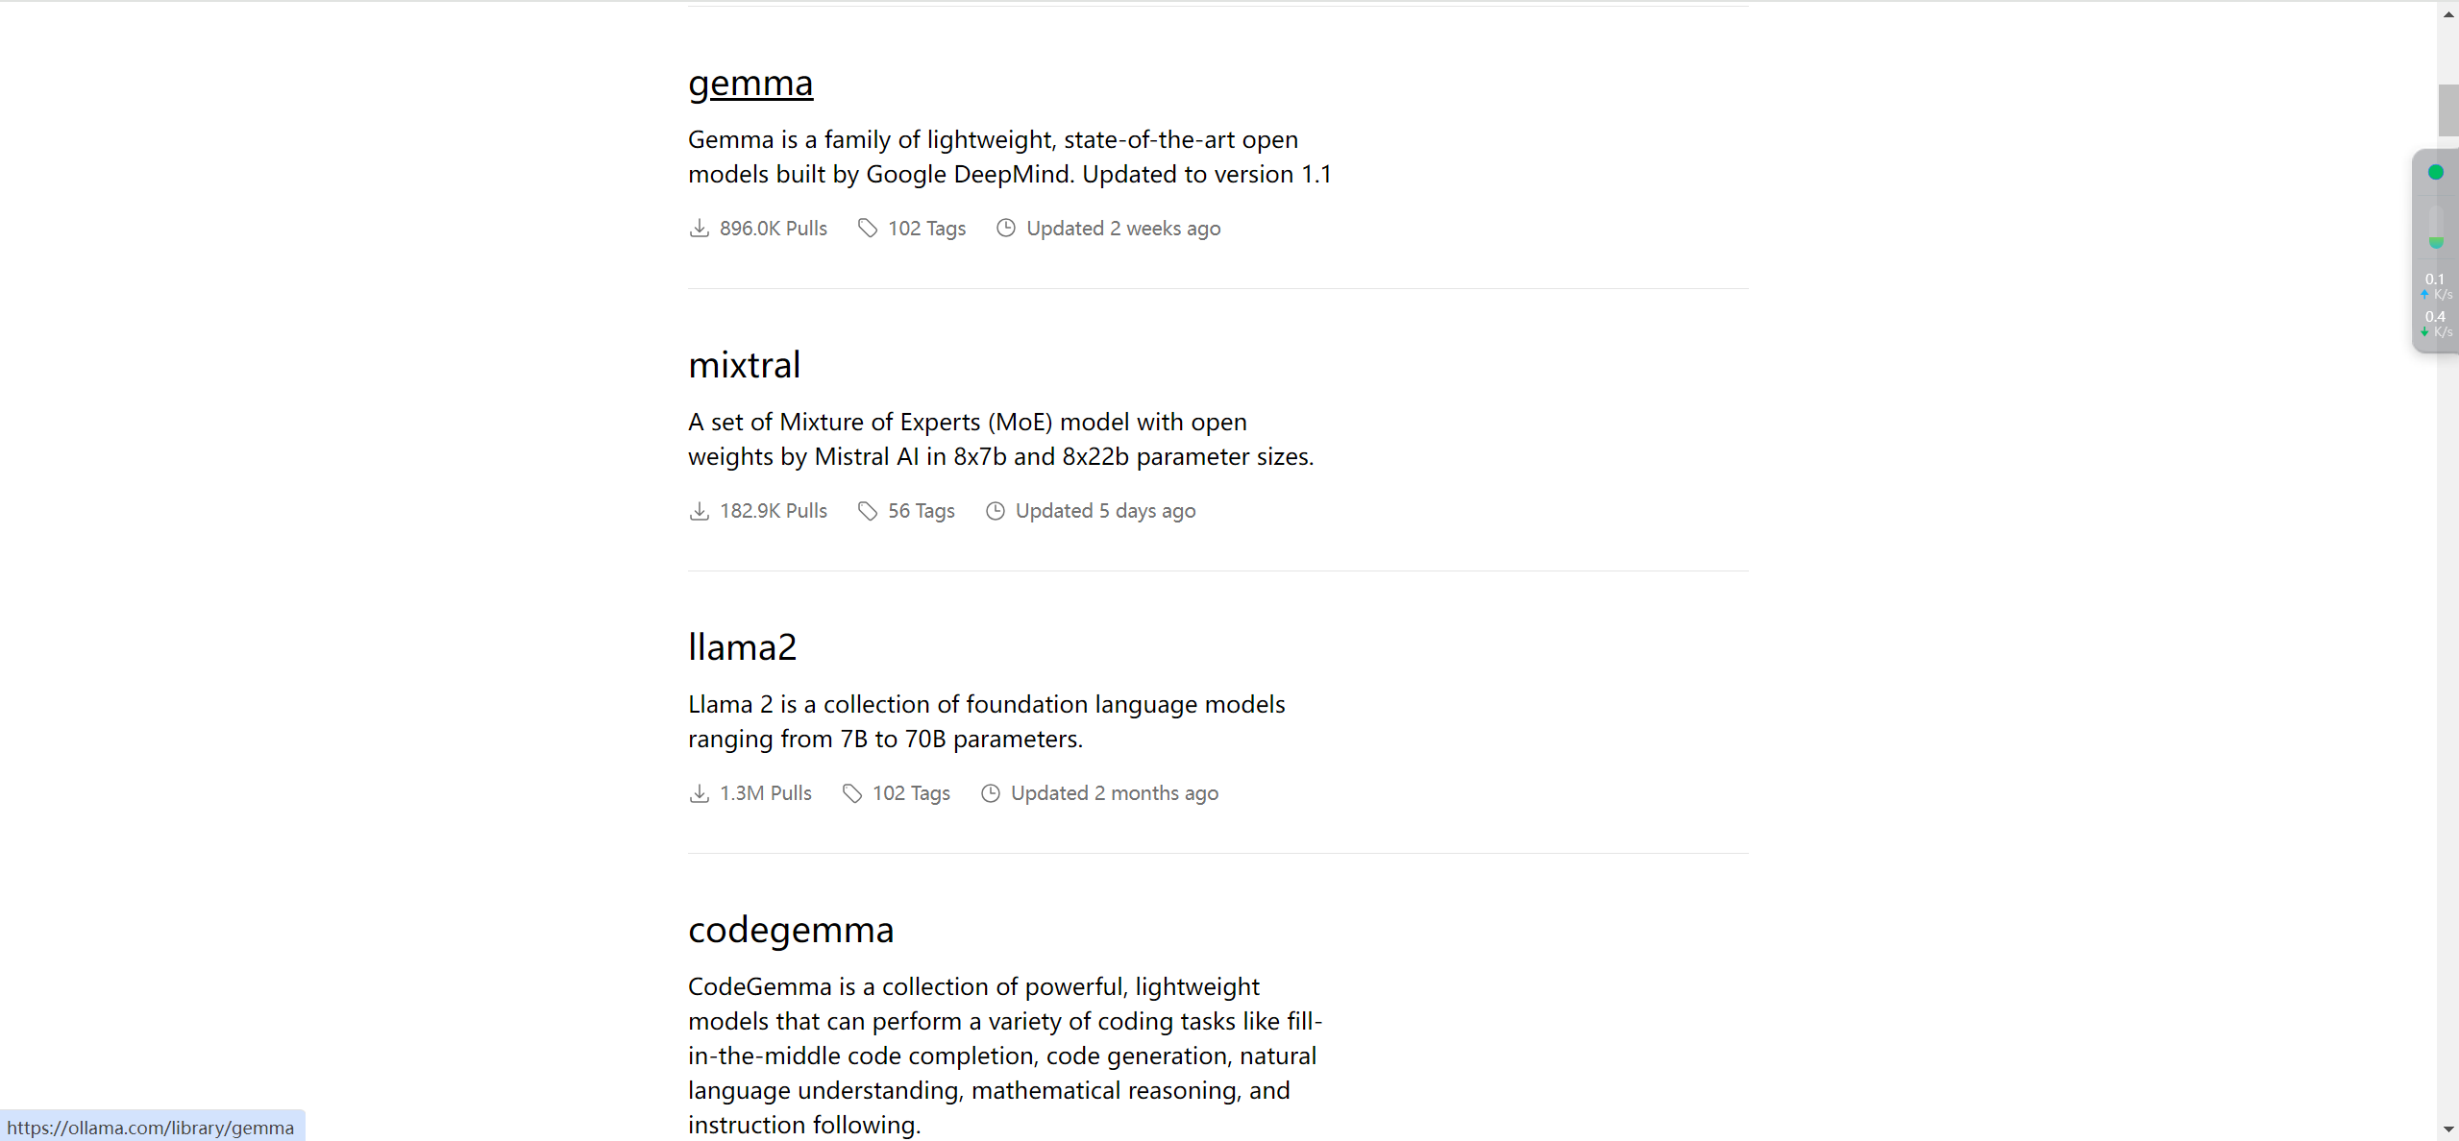Click the tag icon beside 56 Tags
This screenshot has height=1141, width=2459.
tap(868, 511)
